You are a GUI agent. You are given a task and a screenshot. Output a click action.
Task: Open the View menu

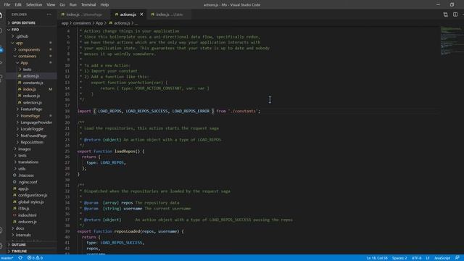(x=51, y=5)
